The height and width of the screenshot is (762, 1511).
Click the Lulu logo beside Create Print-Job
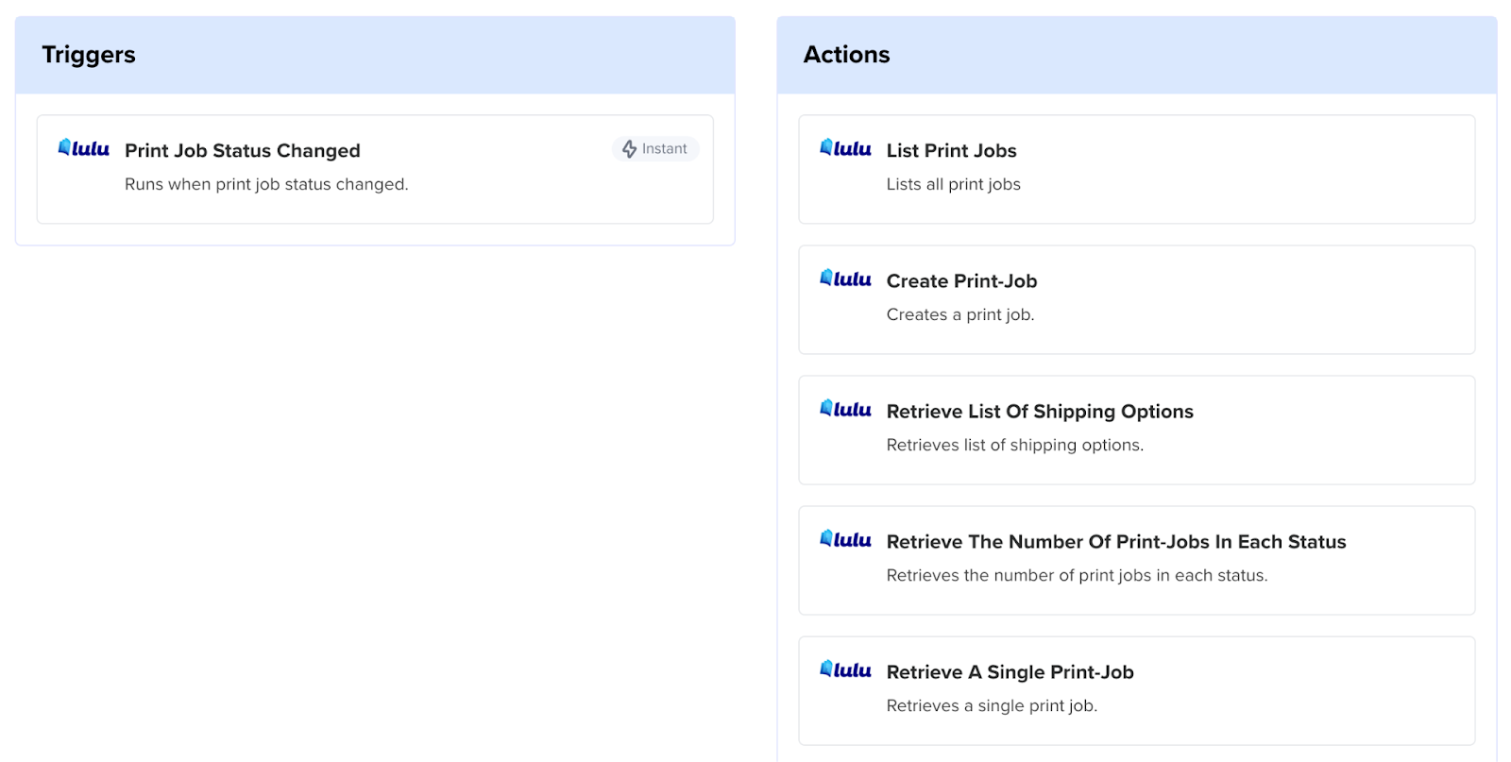845,279
